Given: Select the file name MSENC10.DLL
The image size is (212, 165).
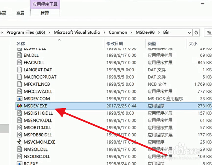Looking at the screenshot, I should coord(38,120).
